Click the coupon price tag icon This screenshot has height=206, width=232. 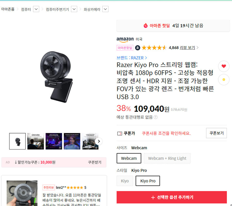tap(120, 133)
